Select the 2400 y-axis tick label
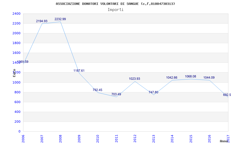 (16, 14)
